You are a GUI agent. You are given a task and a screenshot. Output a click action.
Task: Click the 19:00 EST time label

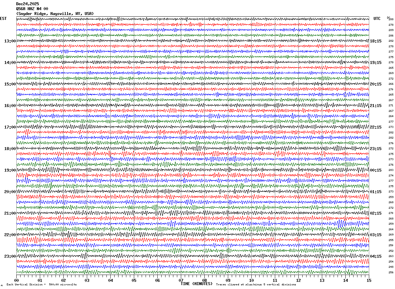tap(10, 170)
